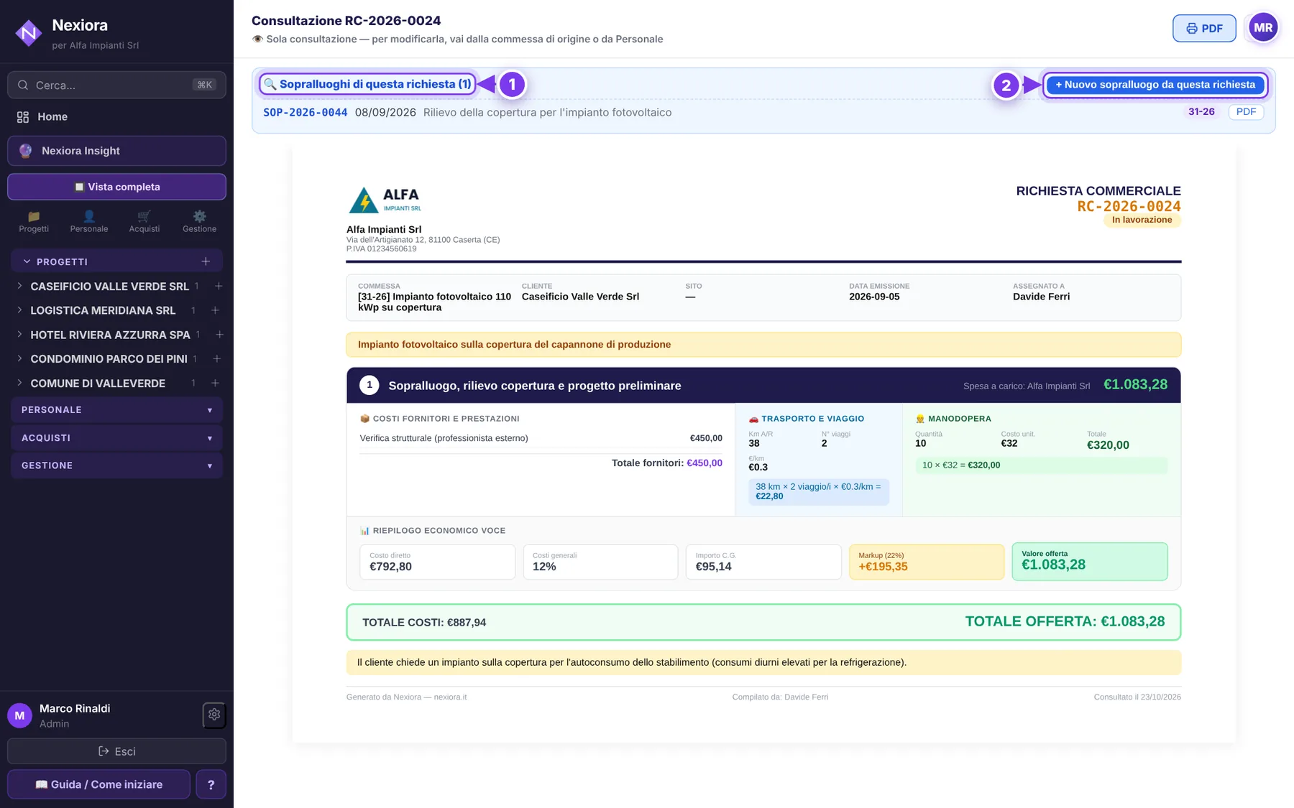1294x808 pixels.
Task: Collapse the PROGETTI section chevron
Action: pos(27,261)
